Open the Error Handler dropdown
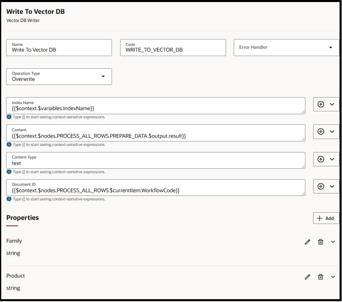This screenshot has width=342, height=302. (x=330, y=48)
